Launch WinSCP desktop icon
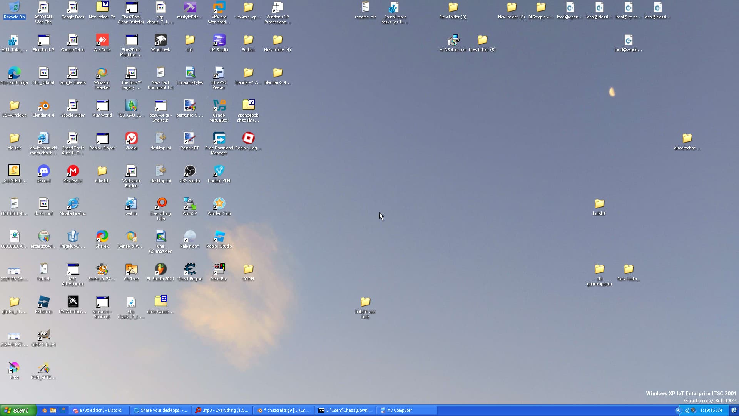 (x=190, y=207)
